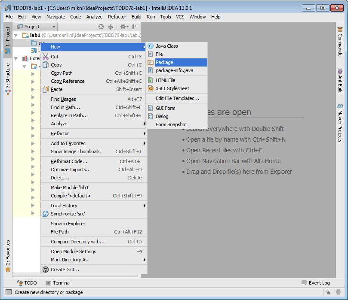Viewport: 348px width, 300px height.
Task: Expand the Analyze submenu arrow
Action: tap(145, 124)
